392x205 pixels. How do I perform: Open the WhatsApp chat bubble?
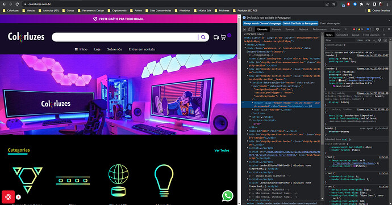227,196
